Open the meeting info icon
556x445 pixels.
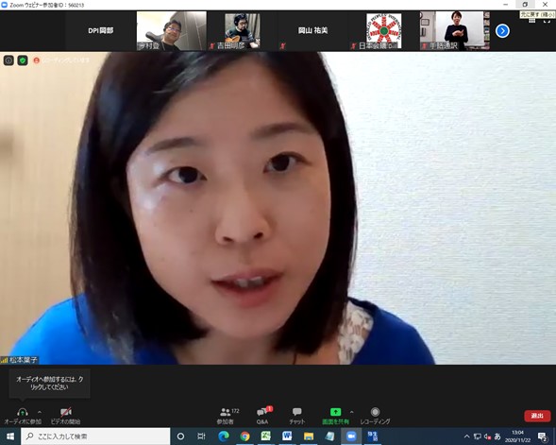tap(8, 60)
